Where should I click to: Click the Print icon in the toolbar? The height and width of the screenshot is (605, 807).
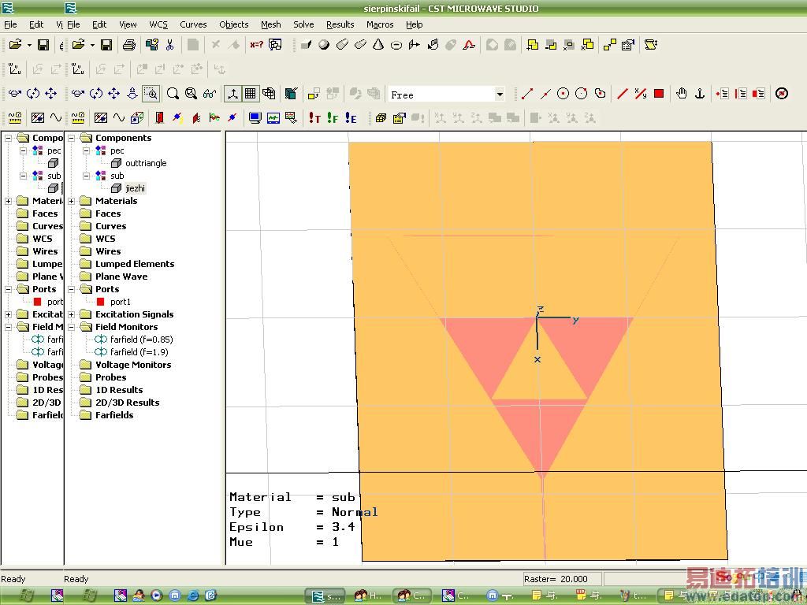pyautogui.click(x=129, y=45)
